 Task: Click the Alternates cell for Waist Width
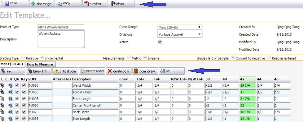point(62,85)
